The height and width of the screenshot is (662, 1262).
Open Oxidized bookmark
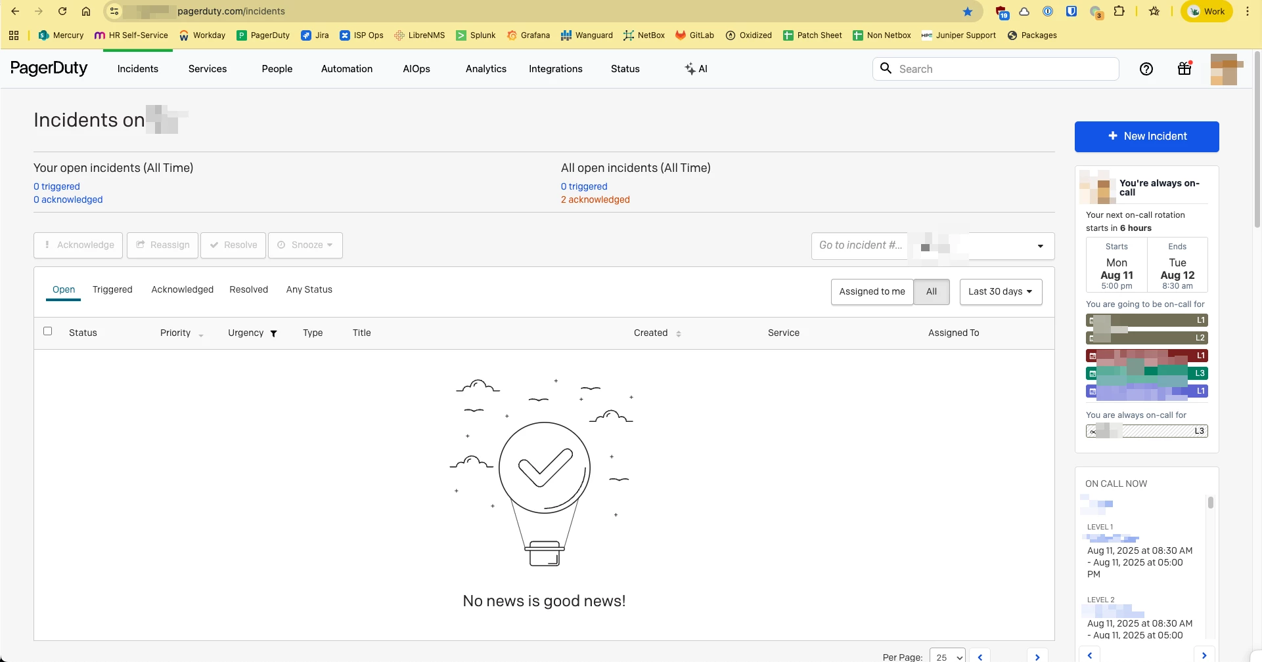click(x=748, y=35)
